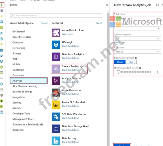This screenshot has width=163, height=146.
Task: Select Databases marketplace category
Action: coord(18,75)
